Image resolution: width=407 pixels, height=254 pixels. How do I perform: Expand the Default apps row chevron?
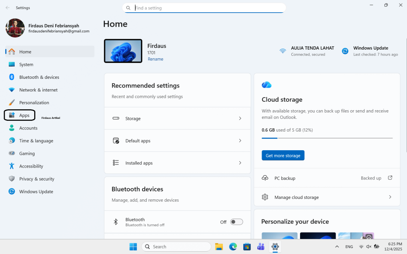pyautogui.click(x=240, y=140)
